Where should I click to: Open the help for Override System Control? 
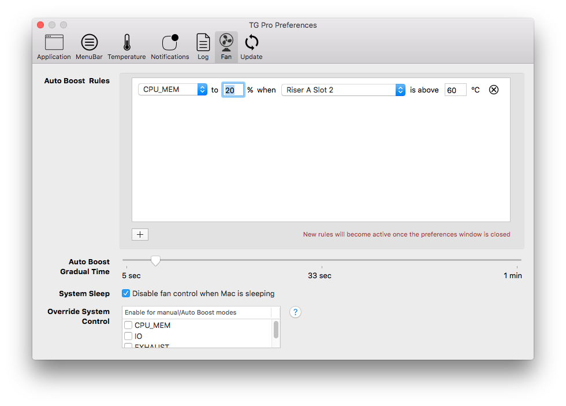[295, 312]
